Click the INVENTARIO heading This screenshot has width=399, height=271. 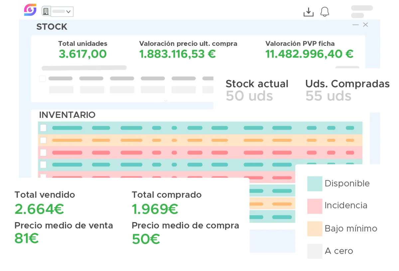[x=67, y=115]
